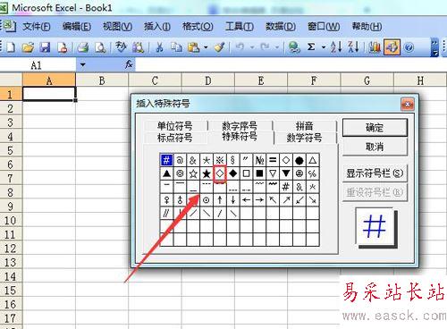
Task: Open the 工具(T) menu
Action: (x=240, y=27)
